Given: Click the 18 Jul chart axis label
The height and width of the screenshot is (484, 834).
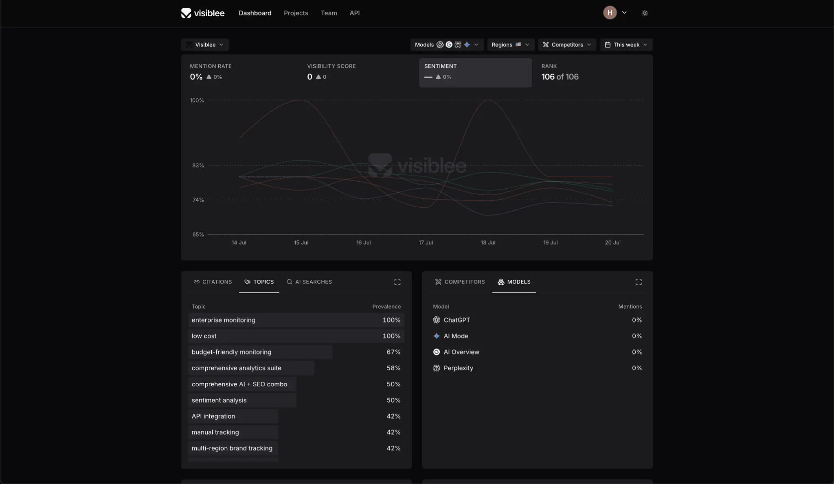Looking at the screenshot, I should (488, 242).
